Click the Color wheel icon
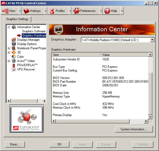 [x=14, y=57]
